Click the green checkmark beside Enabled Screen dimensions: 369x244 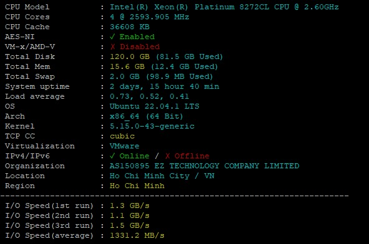(x=112, y=37)
